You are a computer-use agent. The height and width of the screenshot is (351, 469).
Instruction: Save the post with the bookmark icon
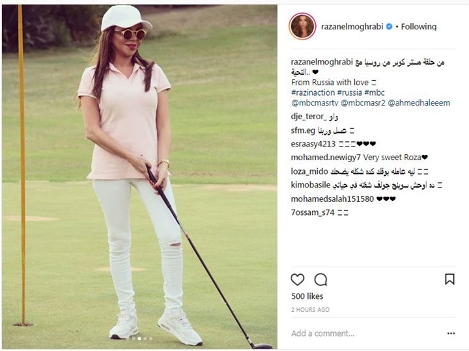coord(449,279)
